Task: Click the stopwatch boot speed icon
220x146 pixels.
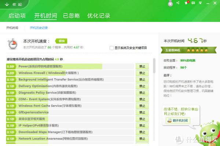Action: (x=12, y=44)
